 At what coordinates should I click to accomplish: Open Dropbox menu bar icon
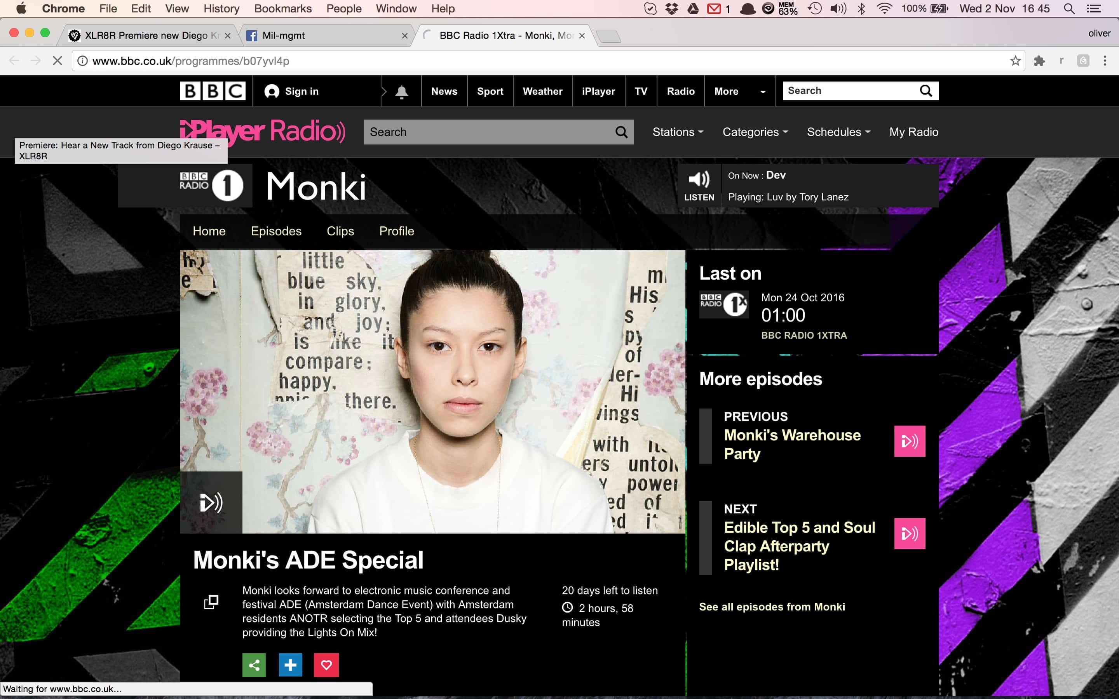tap(671, 8)
